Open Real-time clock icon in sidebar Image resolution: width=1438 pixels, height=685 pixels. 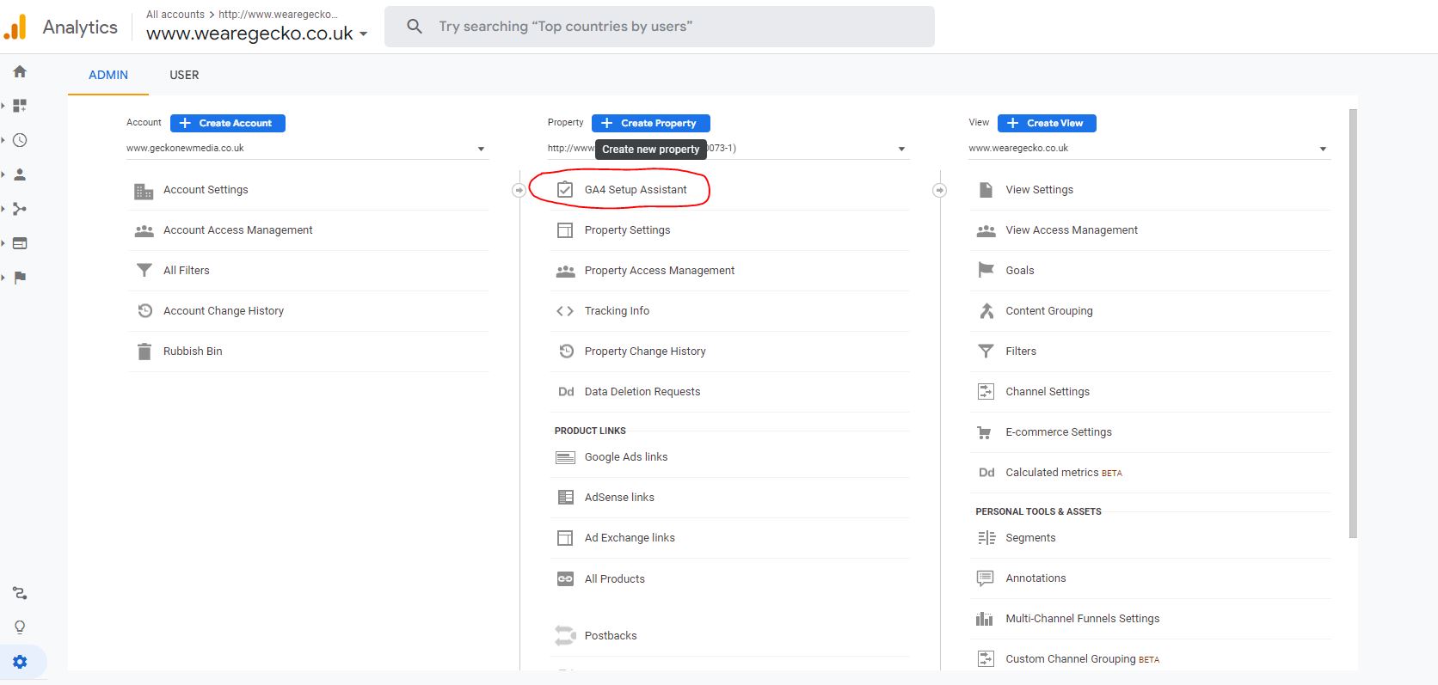20,140
